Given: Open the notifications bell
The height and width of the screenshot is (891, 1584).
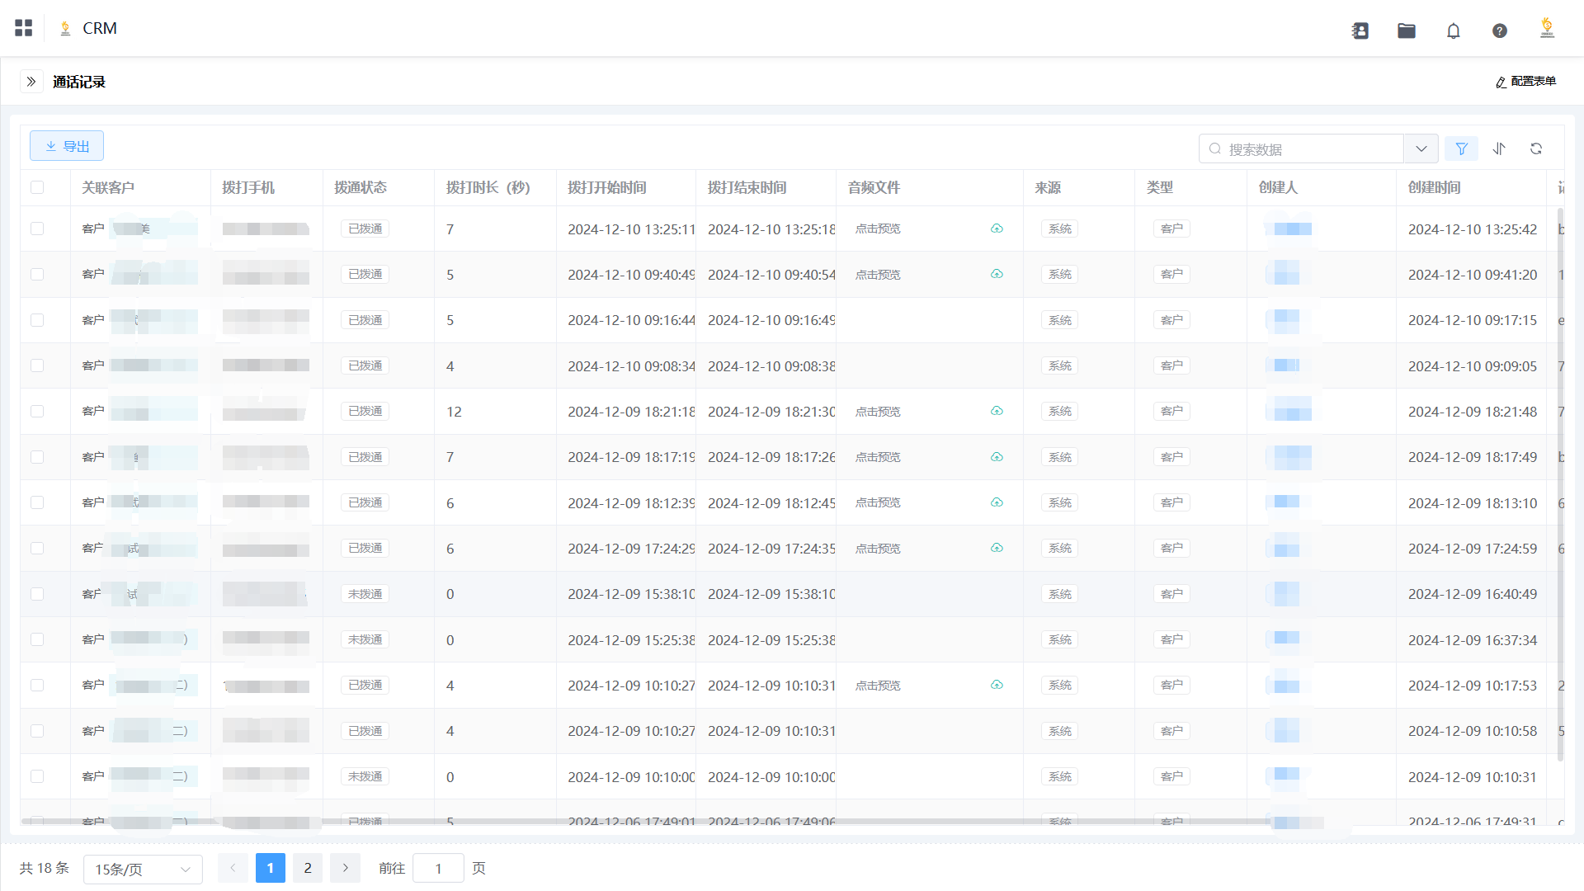Looking at the screenshot, I should click(1453, 31).
